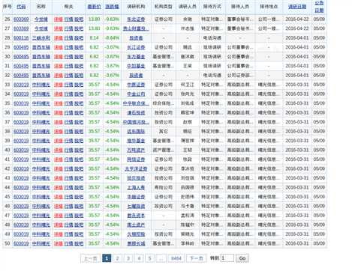Open 中加基金 institution link in row 31
Screen dimensions: 352x271
[136, 66]
